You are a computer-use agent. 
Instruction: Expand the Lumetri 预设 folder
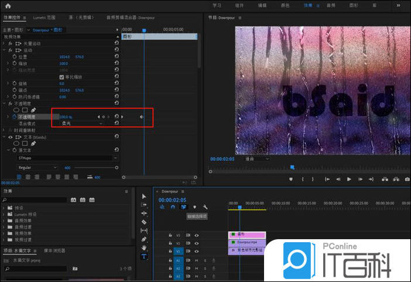pyautogui.click(x=5, y=215)
